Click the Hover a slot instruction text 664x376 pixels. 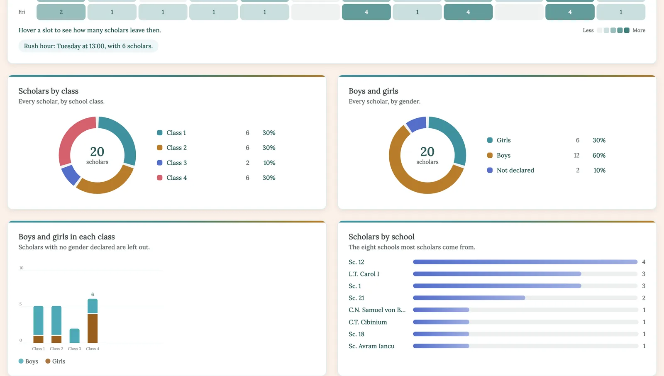click(x=90, y=30)
